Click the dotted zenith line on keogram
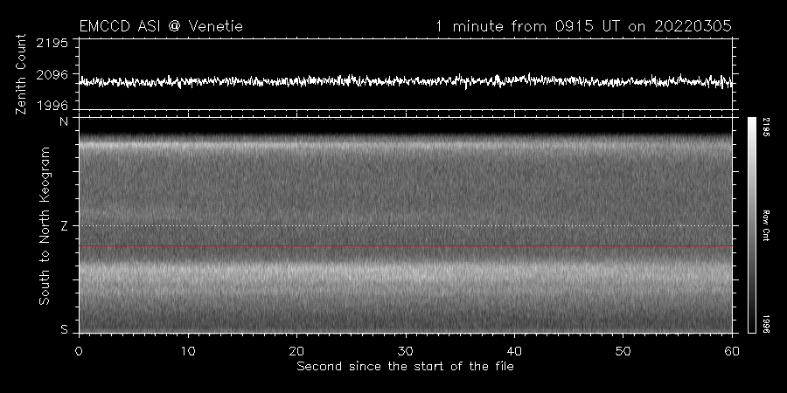 tap(406, 225)
